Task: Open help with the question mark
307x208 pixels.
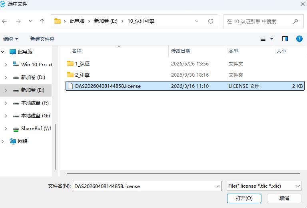Action: [299, 39]
